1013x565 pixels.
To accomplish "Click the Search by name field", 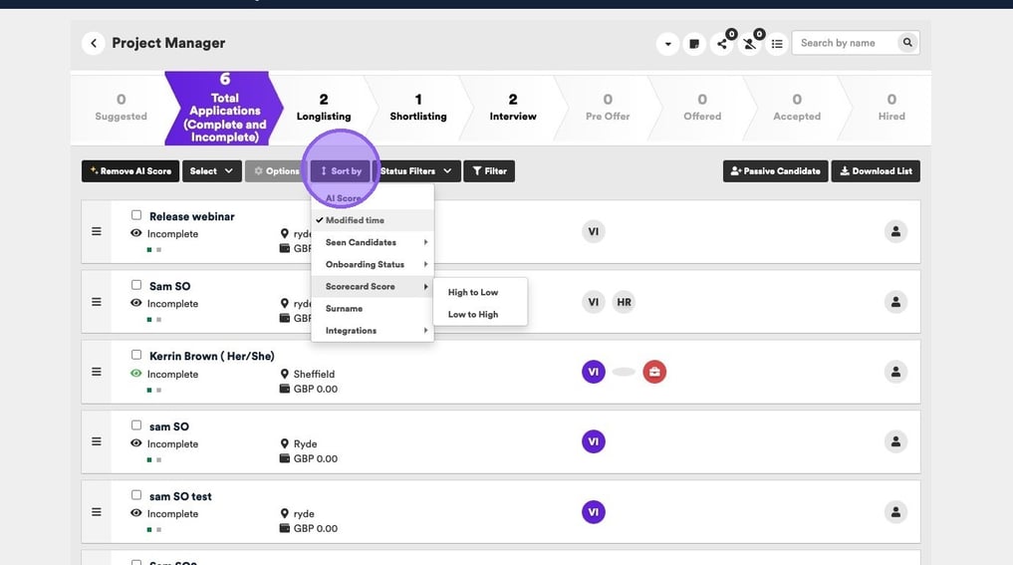I will point(845,43).
